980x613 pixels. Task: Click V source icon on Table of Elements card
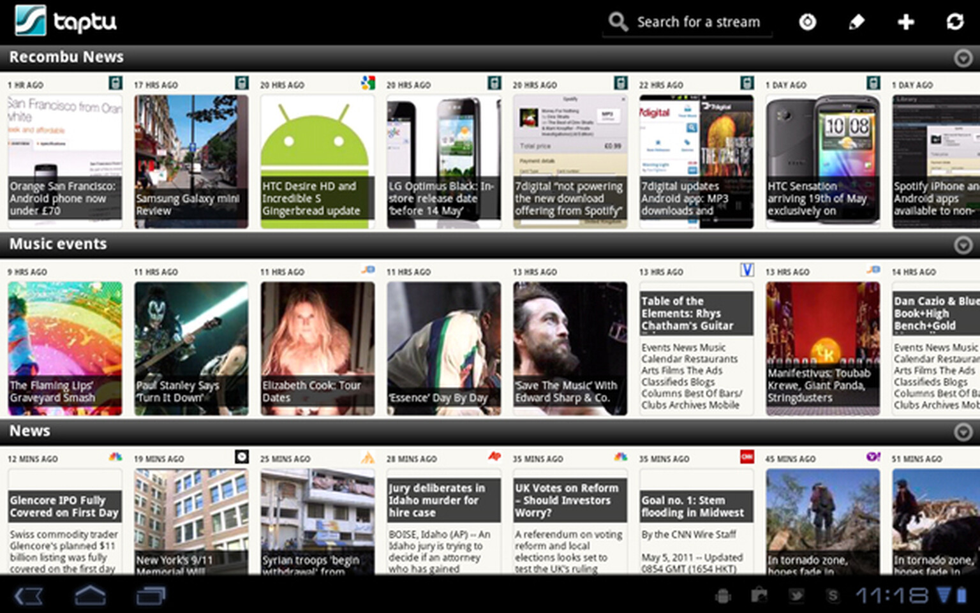coord(746,270)
